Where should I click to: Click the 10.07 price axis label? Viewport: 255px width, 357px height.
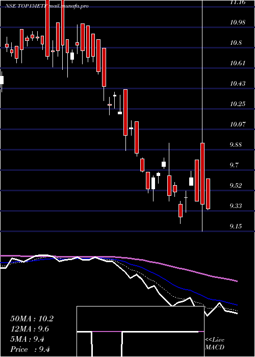(x=238, y=124)
